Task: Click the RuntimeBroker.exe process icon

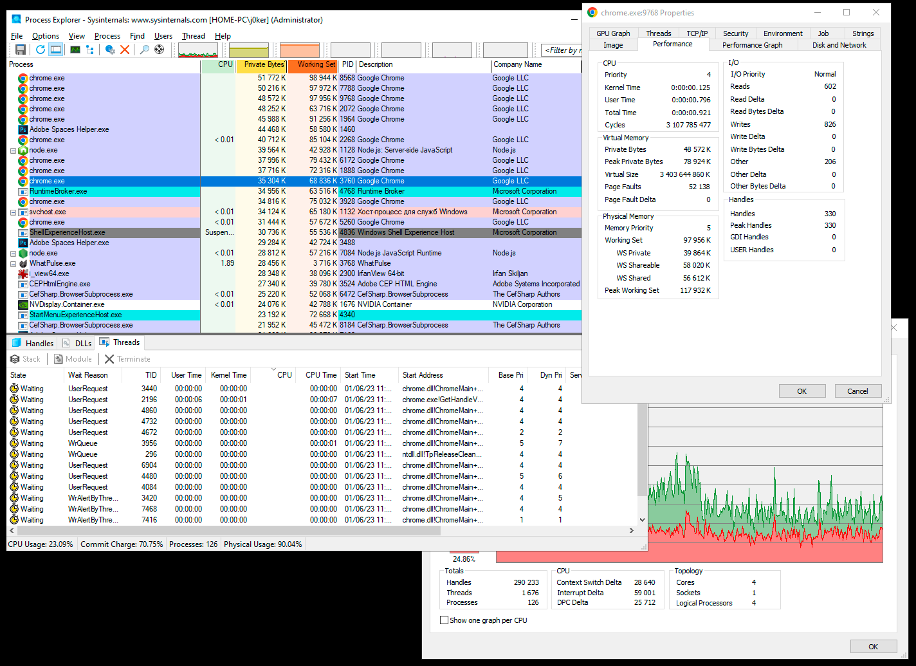Action: pos(23,191)
